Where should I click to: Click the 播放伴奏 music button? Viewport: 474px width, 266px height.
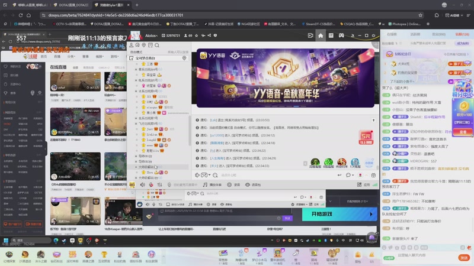click(212, 184)
